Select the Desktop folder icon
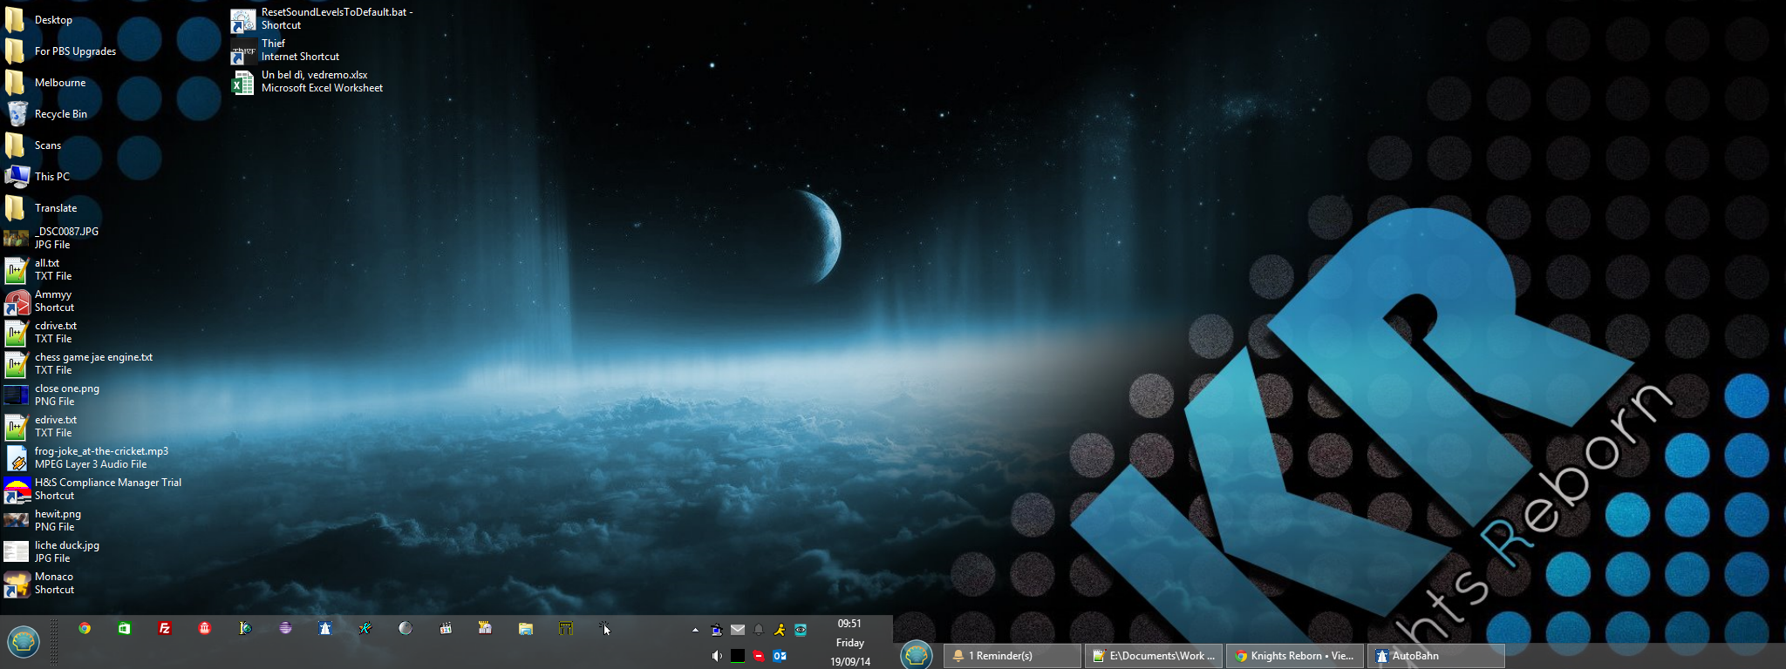This screenshot has height=669, width=1786. (x=38, y=20)
